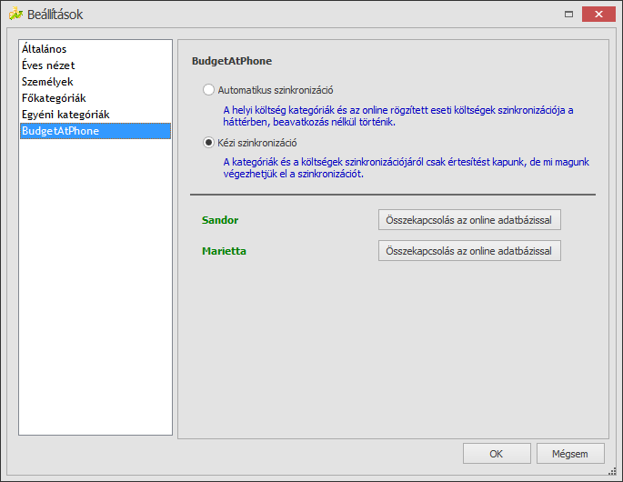Click the green Marietta name label
The height and width of the screenshot is (482, 623).
point(224,250)
